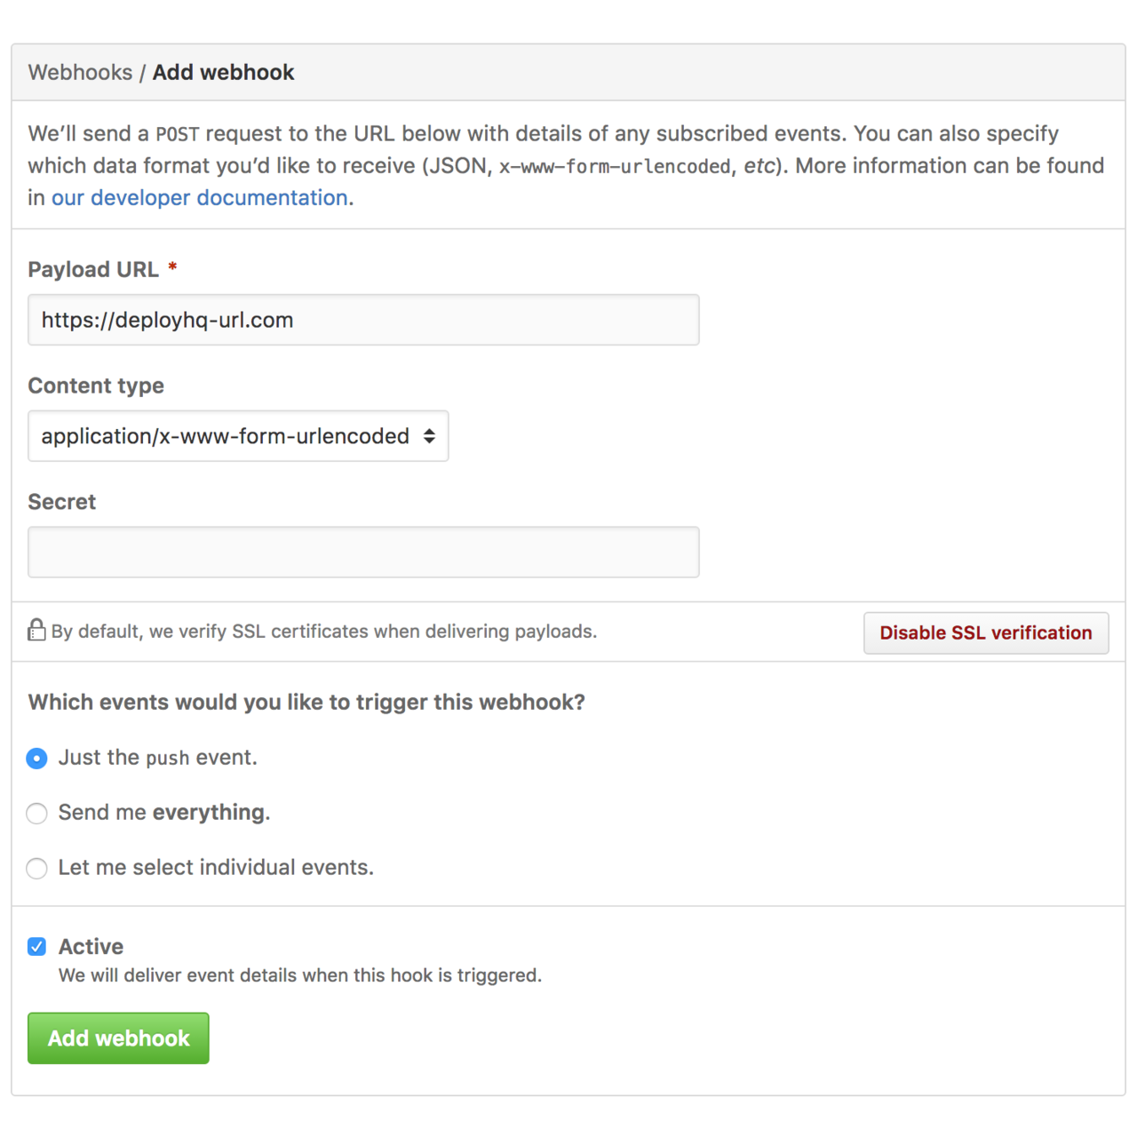Click the Active label text
This screenshot has width=1137, height=1137.
[x=91, y=946]
